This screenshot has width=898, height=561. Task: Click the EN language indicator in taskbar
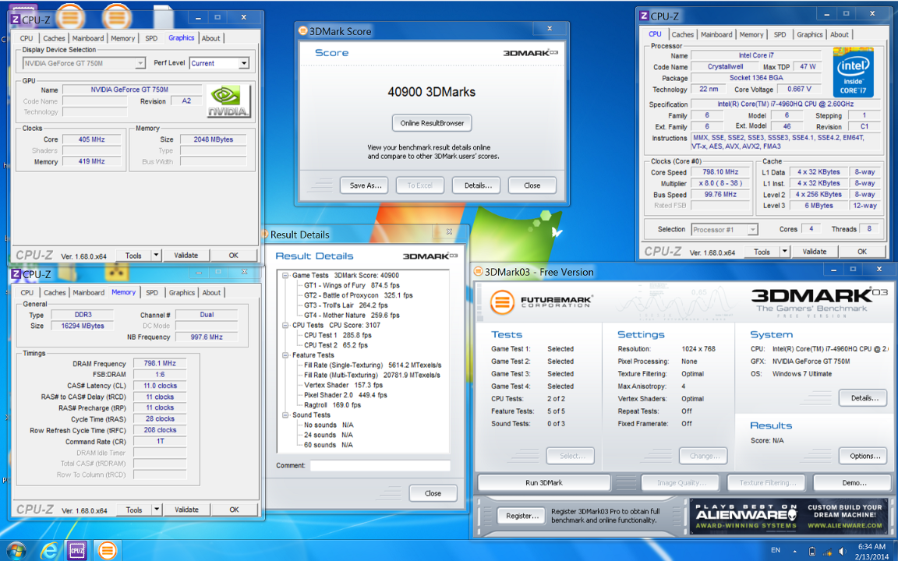click(x=776, y=550)
